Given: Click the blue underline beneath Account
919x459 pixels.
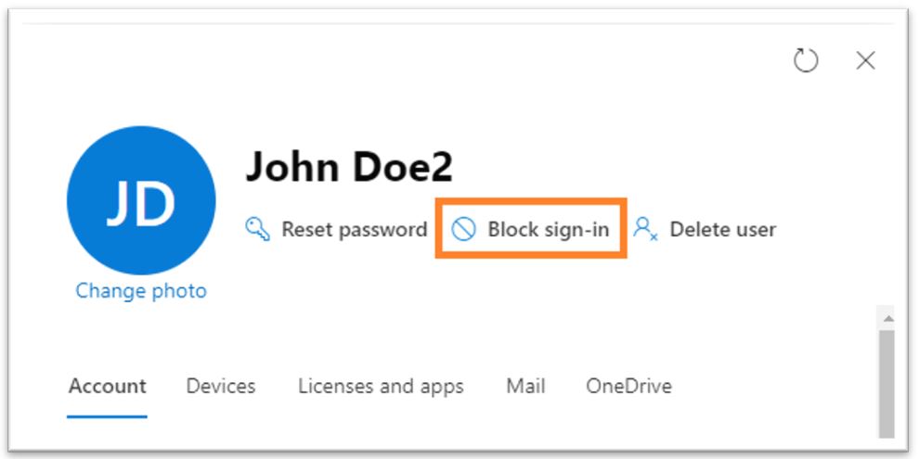Looking at the screenshot, I should (108, 417).
